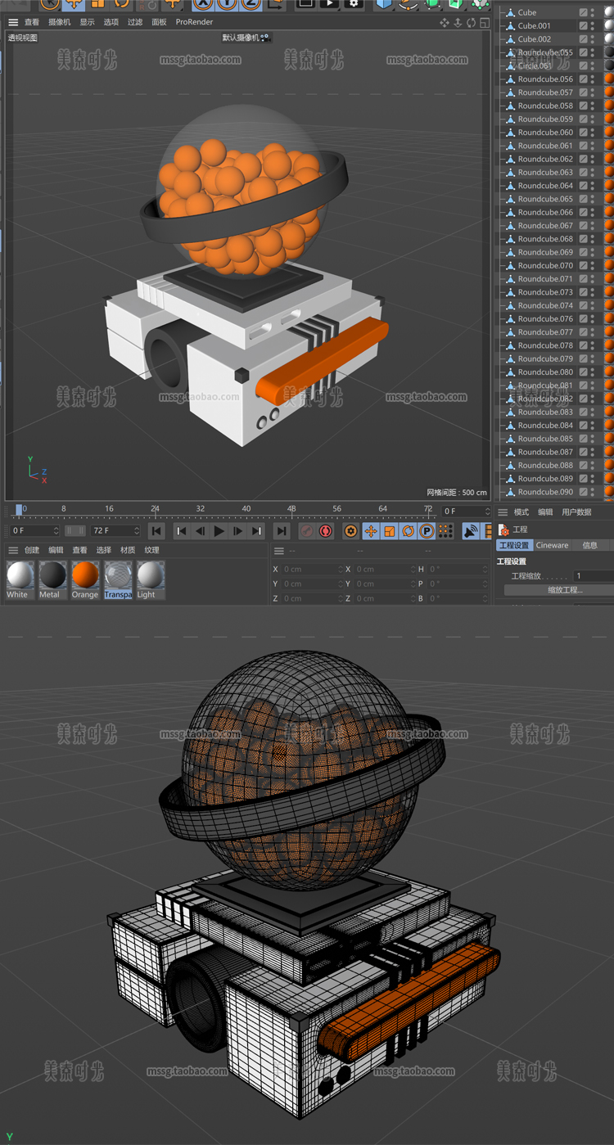Switch to the Cineware tab
Image resolution: width=614 pixels, height=1145 pixels.
pos(552,545)
